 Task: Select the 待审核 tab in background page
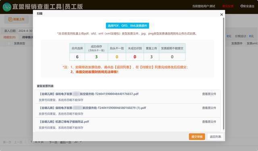pyautogui.click(x=27, y=37)
